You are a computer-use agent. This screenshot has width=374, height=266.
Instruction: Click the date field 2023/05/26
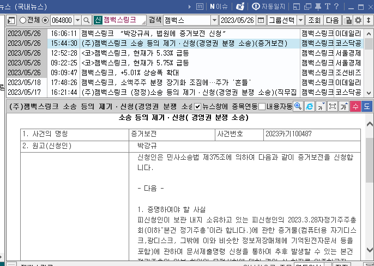click(x=237, y=20)
